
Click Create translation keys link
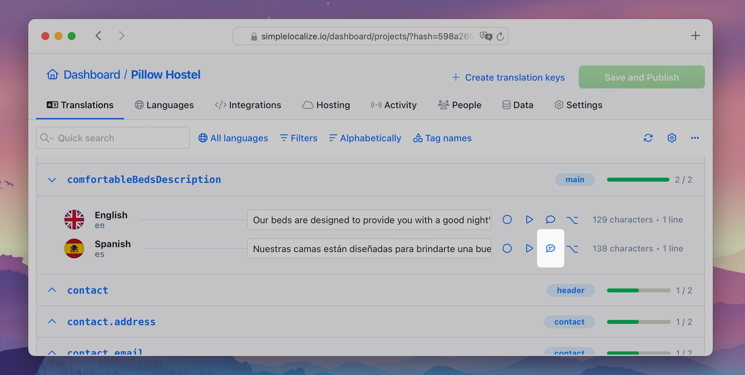pyautogui.click(x=508, y=77)
